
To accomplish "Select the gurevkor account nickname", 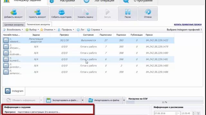I will [x=15, y=66].
